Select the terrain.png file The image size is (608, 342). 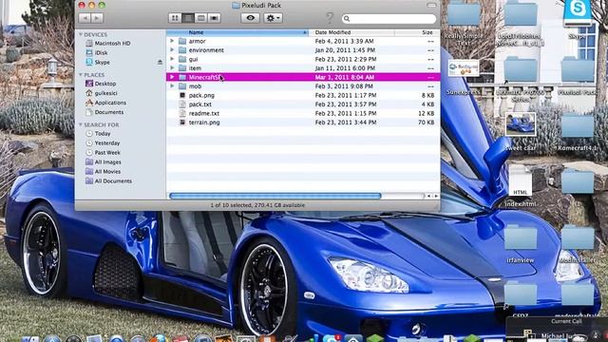point(303,123)
